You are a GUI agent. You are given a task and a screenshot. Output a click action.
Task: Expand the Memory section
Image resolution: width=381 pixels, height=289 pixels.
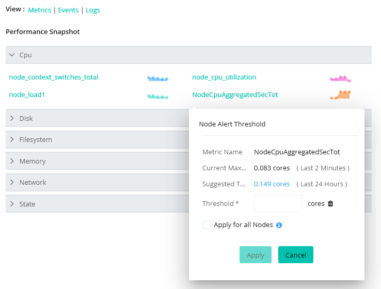click(x=12, y=161)
